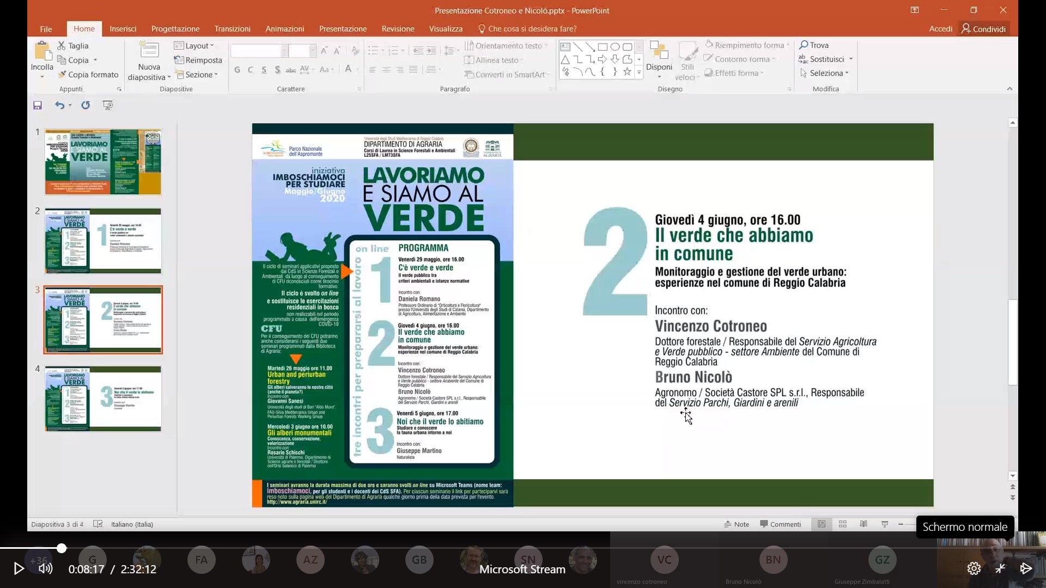The height and width of the screenshot is (588, 1046).
Task: Open the video settings gear
Action: pos(974,569)
